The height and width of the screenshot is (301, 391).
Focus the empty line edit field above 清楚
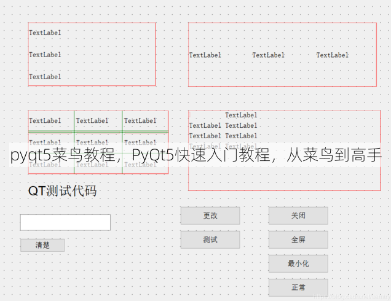click(x=65, y=222)
